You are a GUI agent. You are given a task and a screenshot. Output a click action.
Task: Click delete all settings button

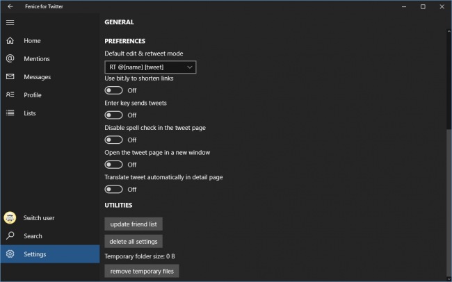[x=134, y=242]
